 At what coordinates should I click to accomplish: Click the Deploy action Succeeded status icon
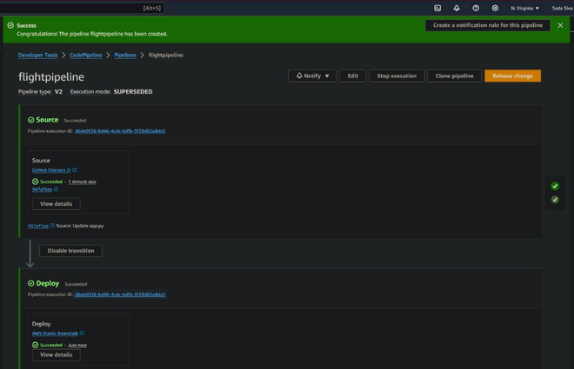click(x=35, y=345)
